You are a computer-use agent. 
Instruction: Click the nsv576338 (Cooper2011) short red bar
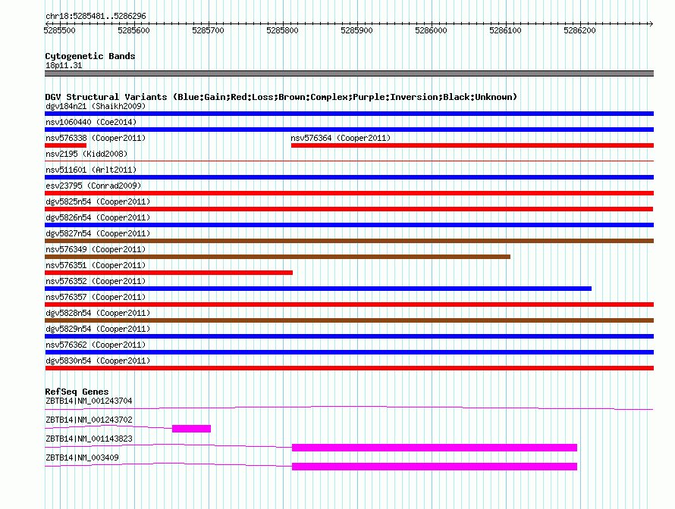point(65,145)
